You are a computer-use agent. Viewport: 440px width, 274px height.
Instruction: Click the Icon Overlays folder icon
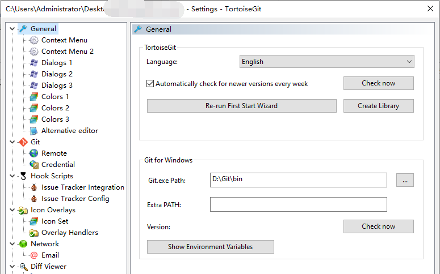23,210
